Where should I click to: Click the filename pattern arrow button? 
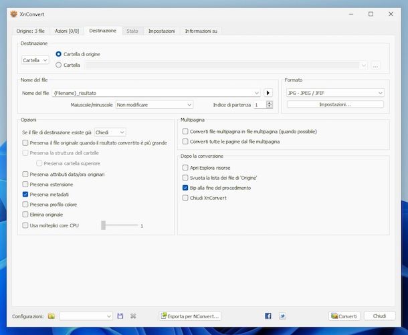(x=268, y=93)
